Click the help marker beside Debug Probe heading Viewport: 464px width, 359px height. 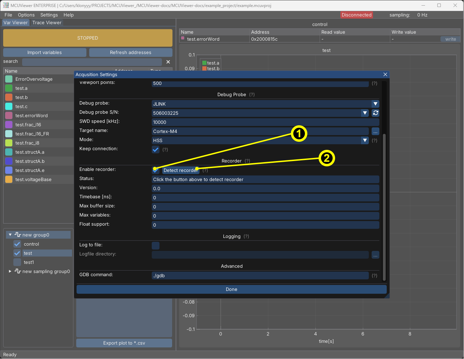[x=252, y=95]
